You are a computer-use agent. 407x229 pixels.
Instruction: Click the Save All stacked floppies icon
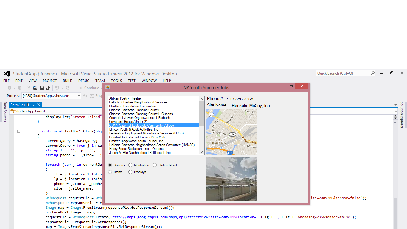coord(48,88)
